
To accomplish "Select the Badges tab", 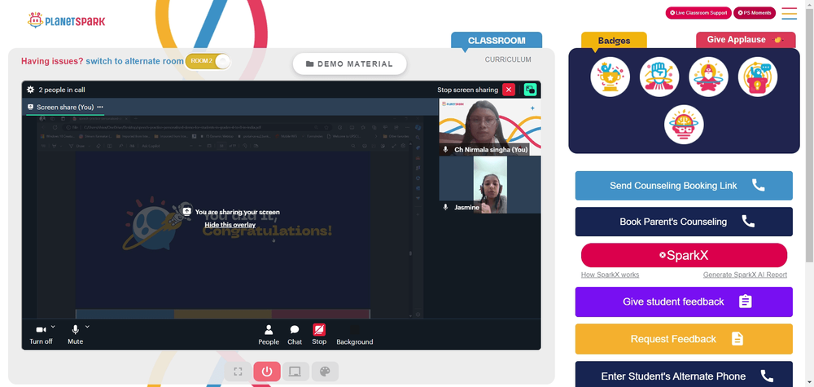I will click(614, 41).
